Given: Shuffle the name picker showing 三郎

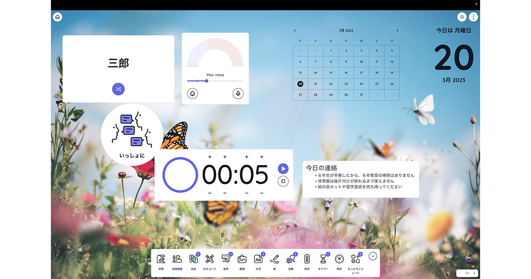Looking at the screenshot, I should [118, 89].
